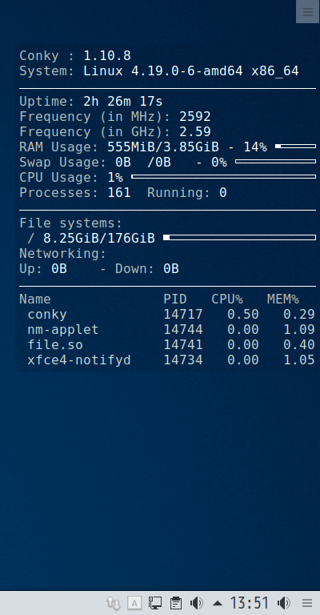Select the Conky version 1.10.8 text
Screen dimensions: 320x615
[x=107, y=56]
